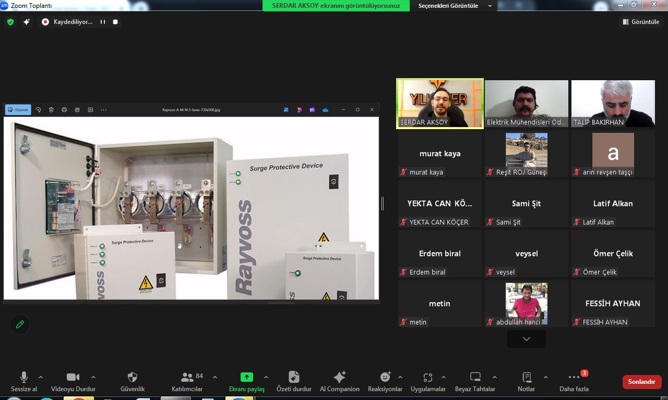Expand the arrow beside Beyaz Tahtalar
Image resolution: width=668 pixels, height=400 pixels.
tap(494, 377)
